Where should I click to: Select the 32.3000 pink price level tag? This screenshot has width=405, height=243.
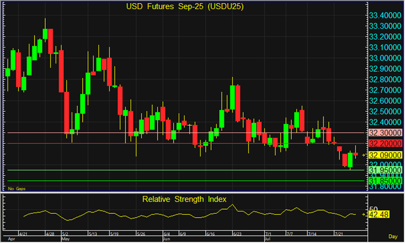tap(384, 133)
